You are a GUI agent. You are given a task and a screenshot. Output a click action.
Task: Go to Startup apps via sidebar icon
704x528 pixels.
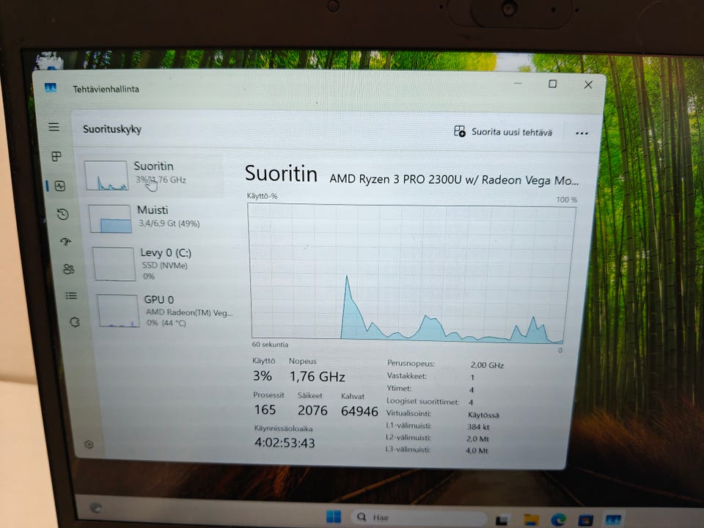point(65,241)
